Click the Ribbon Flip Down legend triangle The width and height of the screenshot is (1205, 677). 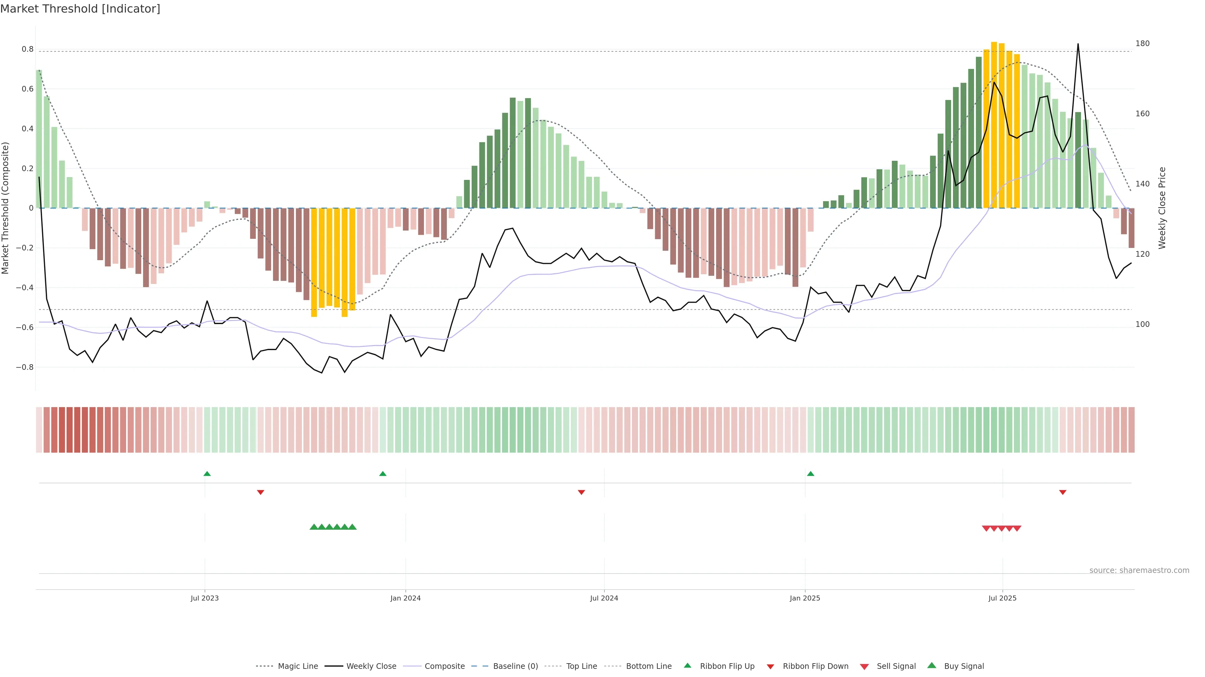coord(770,667)
